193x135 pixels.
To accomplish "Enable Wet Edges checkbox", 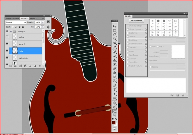I will [128, 55].
